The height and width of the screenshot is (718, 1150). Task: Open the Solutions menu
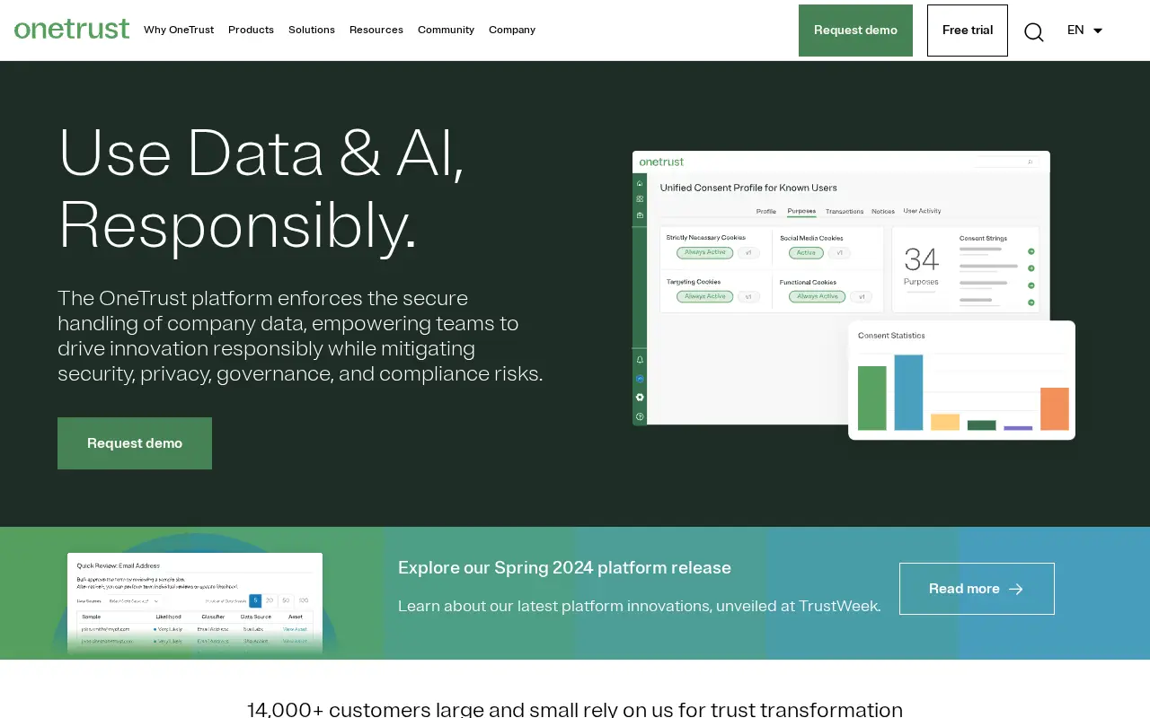point(312,30)
